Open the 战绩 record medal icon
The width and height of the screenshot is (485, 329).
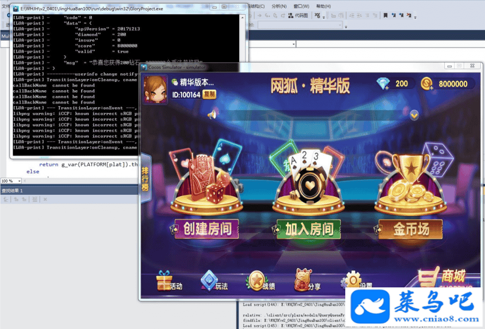click(256, 281)
